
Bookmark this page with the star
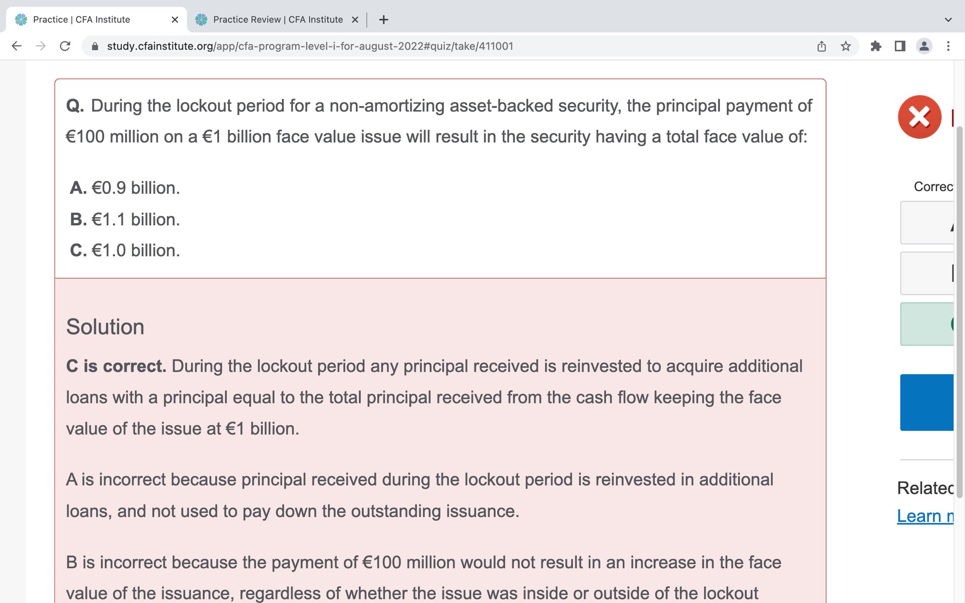[846, 46]
